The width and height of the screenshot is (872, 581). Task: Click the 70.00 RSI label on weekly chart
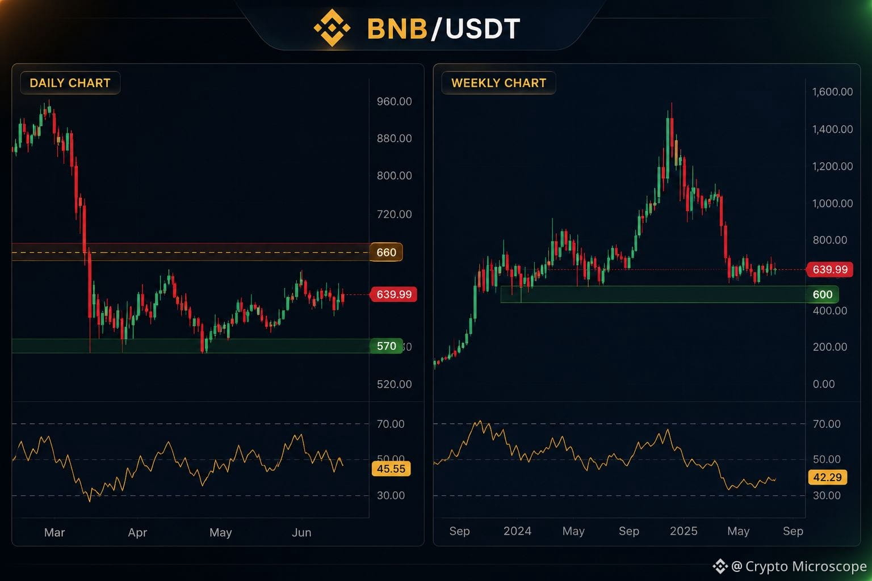[x=827, y=424]
